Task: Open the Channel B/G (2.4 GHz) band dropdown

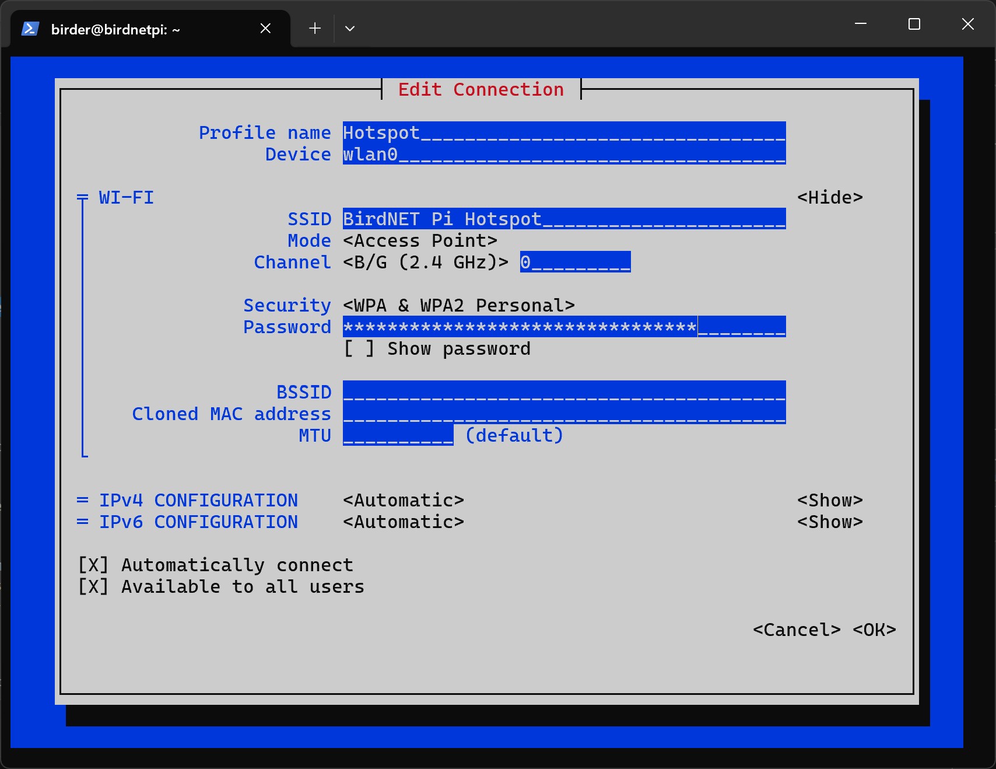Action: click(x=425, y=263)
